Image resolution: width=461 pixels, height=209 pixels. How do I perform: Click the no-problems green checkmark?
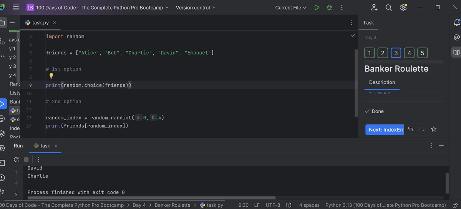(x=353, y=35)
